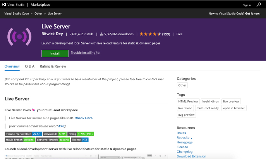The height and width of the screenshot is (159, 266).
Task: Click the 'Free' price label
Action: pyautogui.click(x=179, y=34)
